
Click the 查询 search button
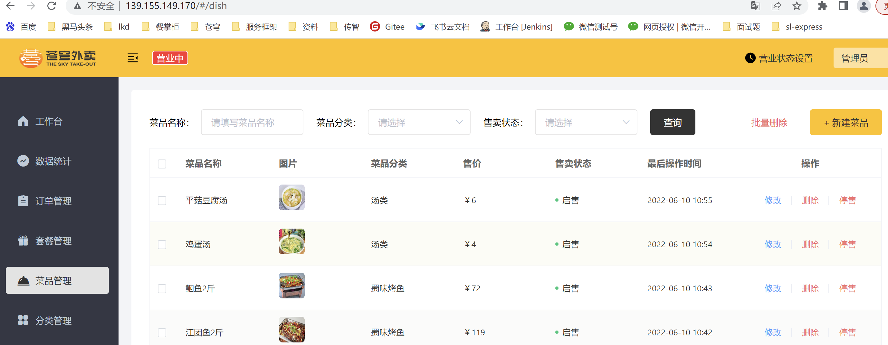(x=673, y=122)
